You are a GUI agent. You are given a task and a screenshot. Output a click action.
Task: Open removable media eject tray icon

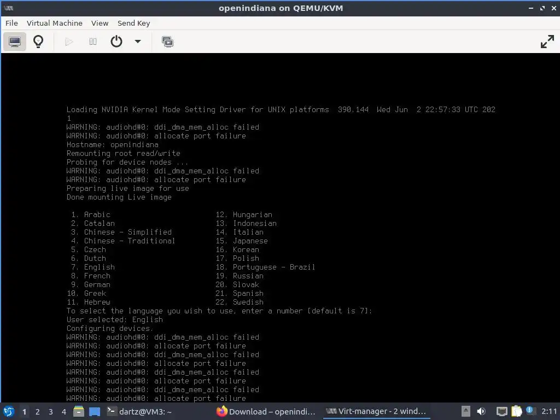(466, 411)
